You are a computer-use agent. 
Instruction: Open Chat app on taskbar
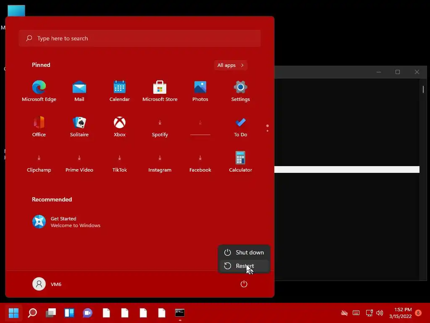pos(87,312)
